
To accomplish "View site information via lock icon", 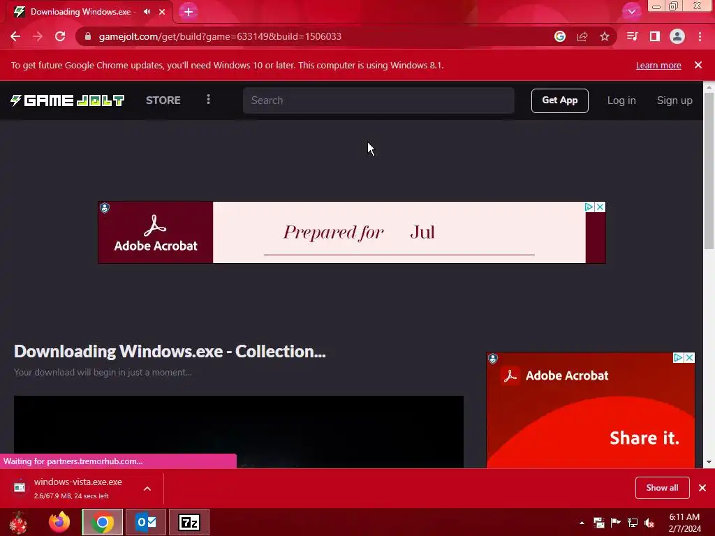I will (x=88, y=36).
